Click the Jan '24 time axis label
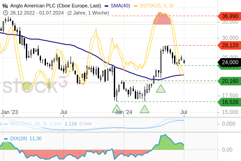 tap(124, 112)
